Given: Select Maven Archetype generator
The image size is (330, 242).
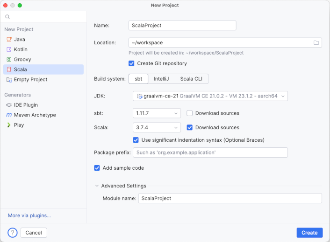Looking at the screenshot, I should 43,115.
